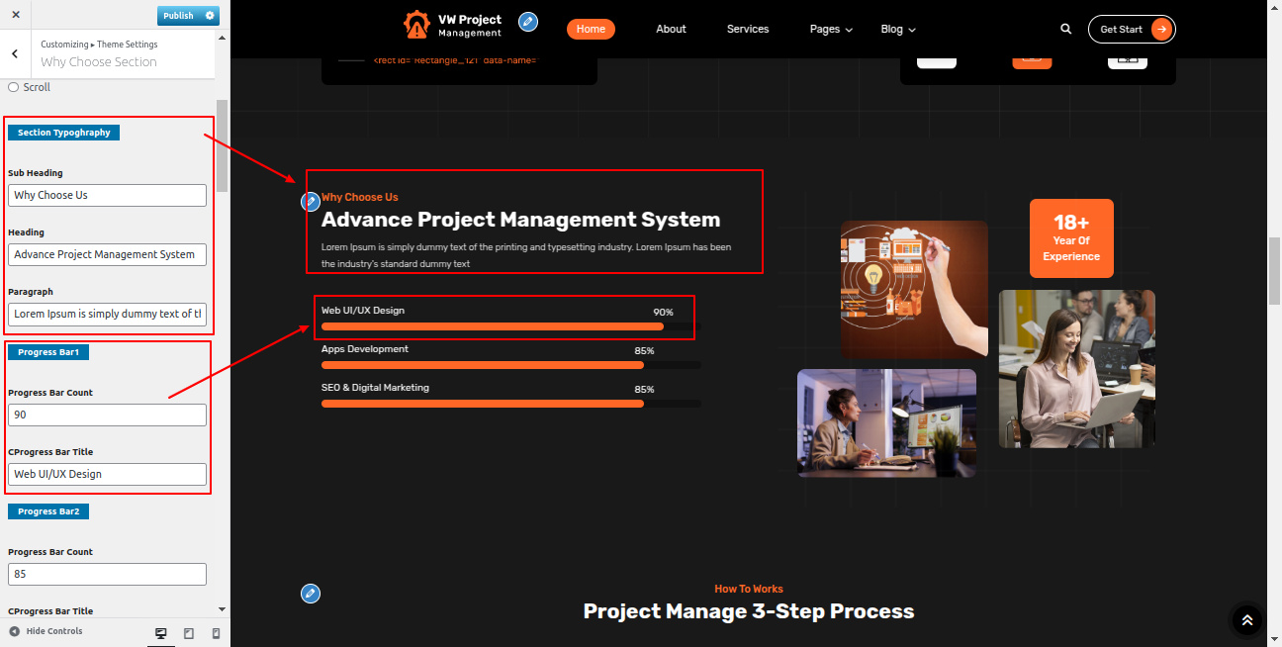1282x647 pixels.
Task: Select the Scroll radio option
Action: pos(14,87)
